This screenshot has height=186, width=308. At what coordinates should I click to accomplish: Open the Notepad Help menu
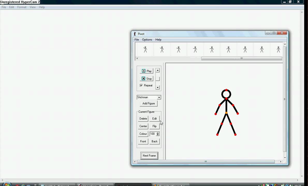[42, 7]
